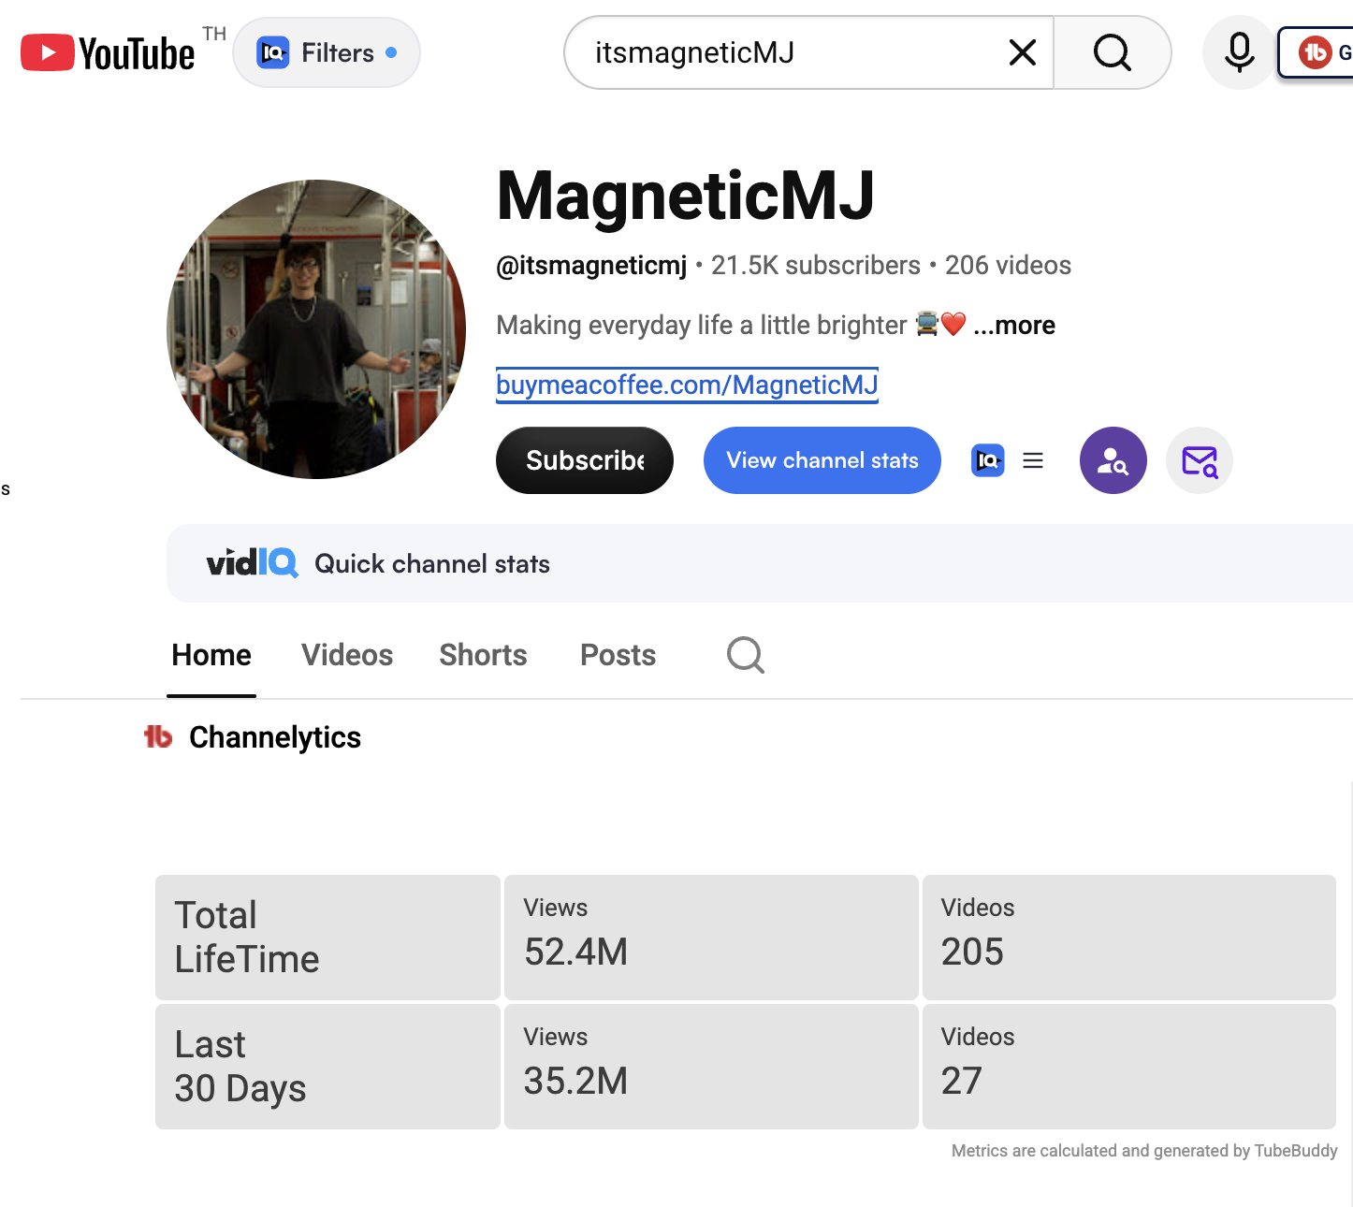This screenshot has height=1207, width=1353.
Task: Expand the Quick channel stats bar
Action: click(760, 563)
